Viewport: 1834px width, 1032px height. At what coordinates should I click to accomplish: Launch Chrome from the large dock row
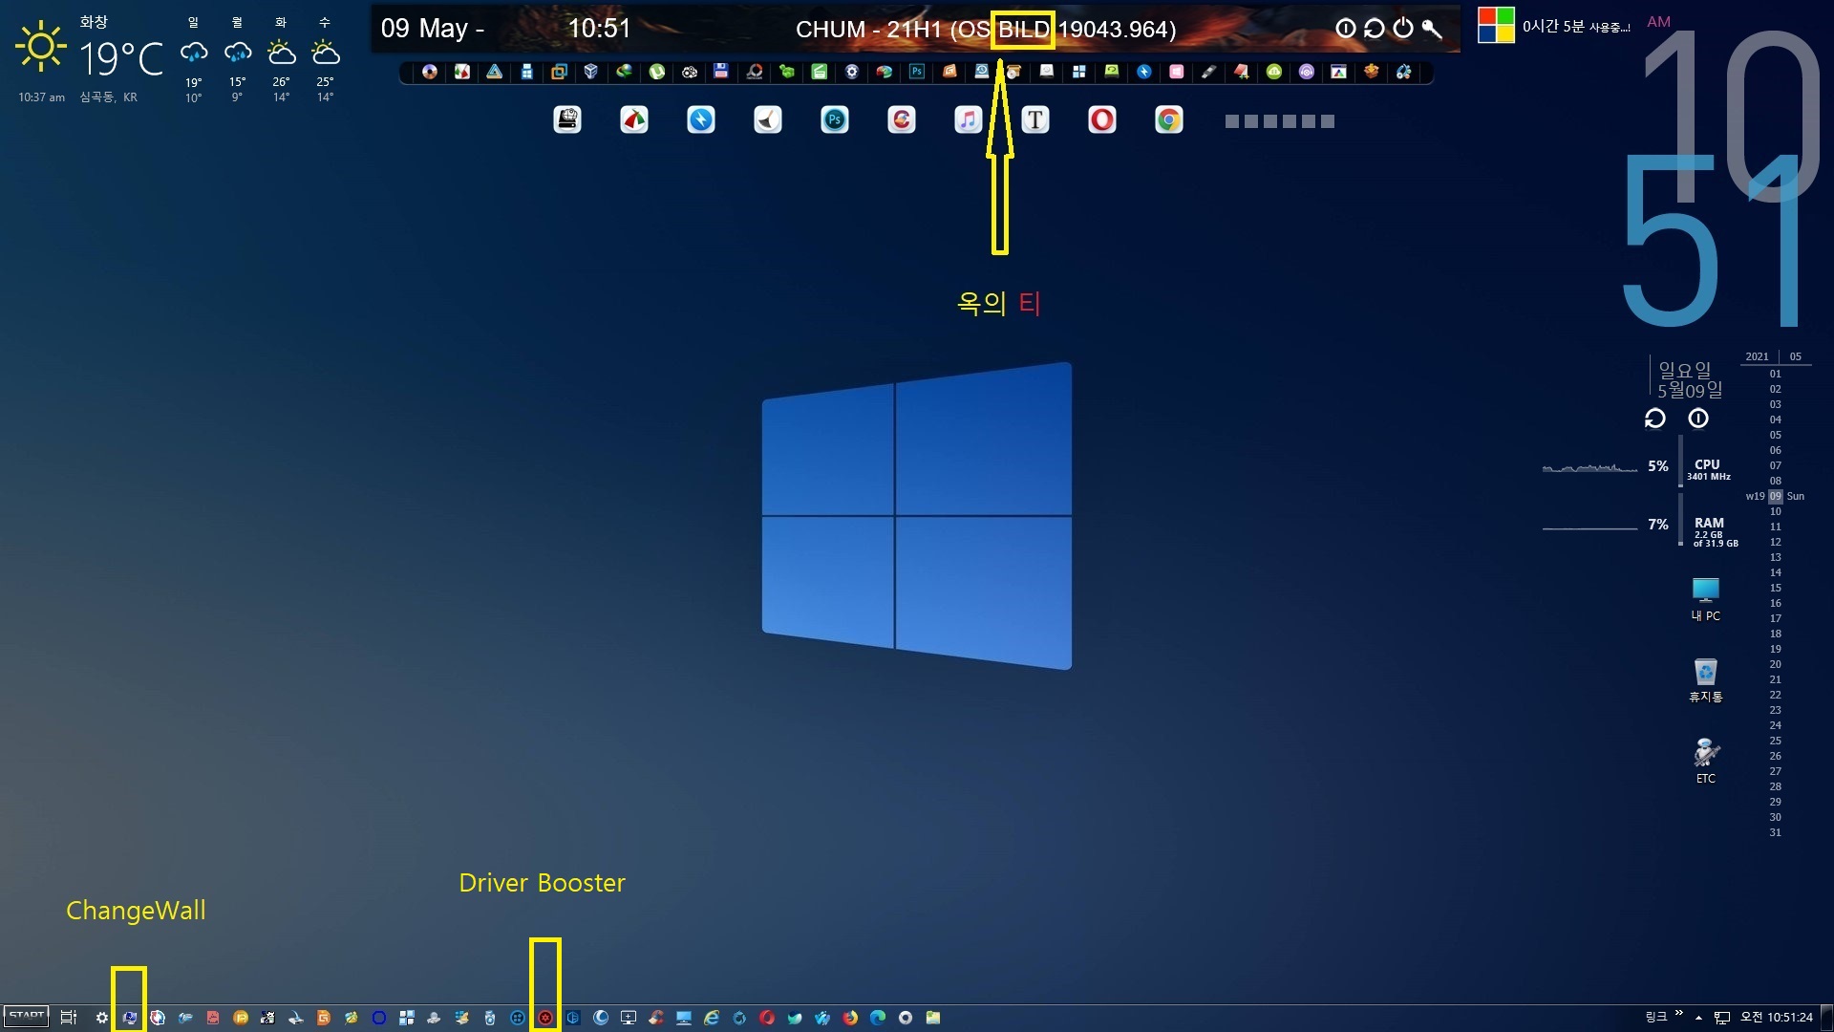click(x=1169, y=120)
